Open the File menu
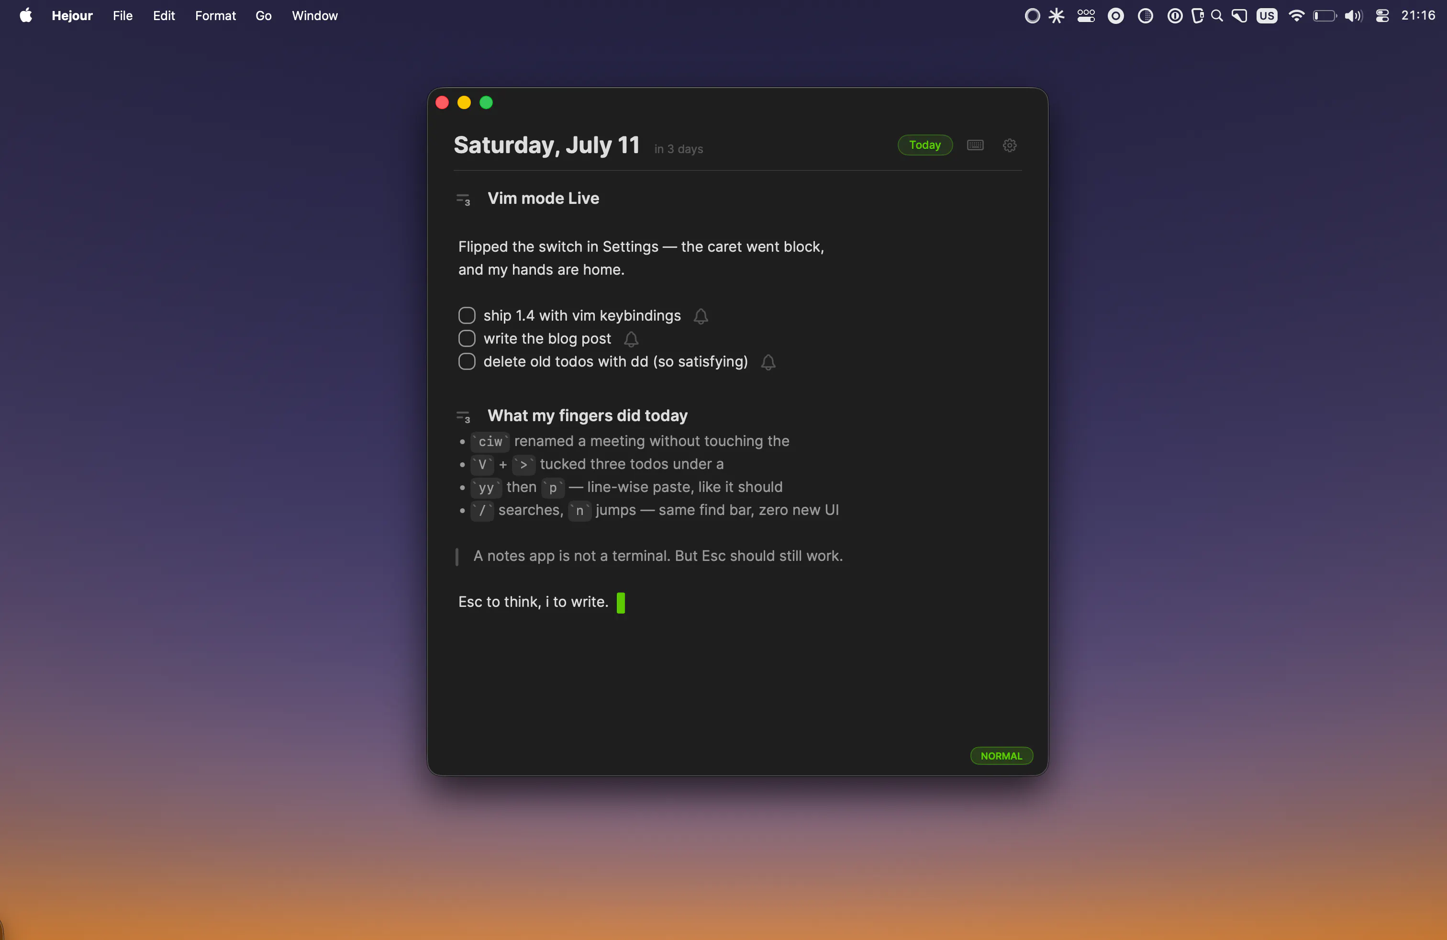Screen dimensions: 1447x940 click(x=122, y=16)
